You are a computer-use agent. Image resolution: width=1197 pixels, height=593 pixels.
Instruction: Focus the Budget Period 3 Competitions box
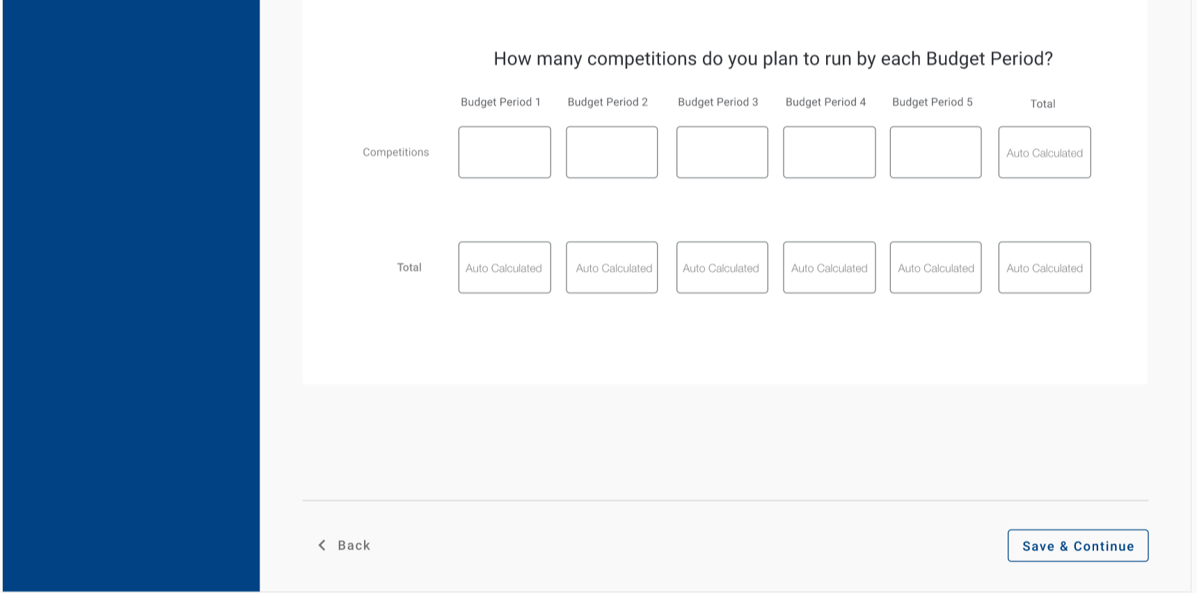[722, 152]
